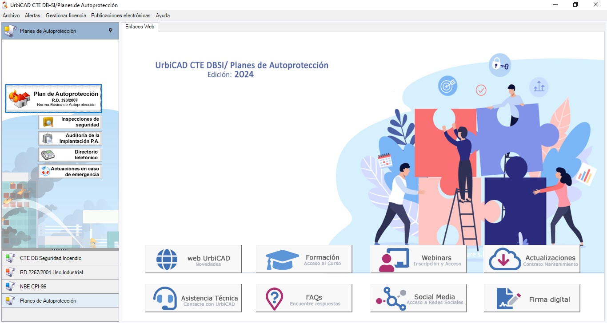Click the RD 2267/2004 Uso Industrial icon
The height and width of the screenshot is (323, 607).
[x=10, y=272]
